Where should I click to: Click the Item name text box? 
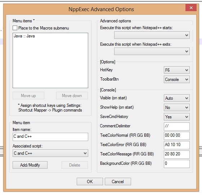tap(50, 137)
